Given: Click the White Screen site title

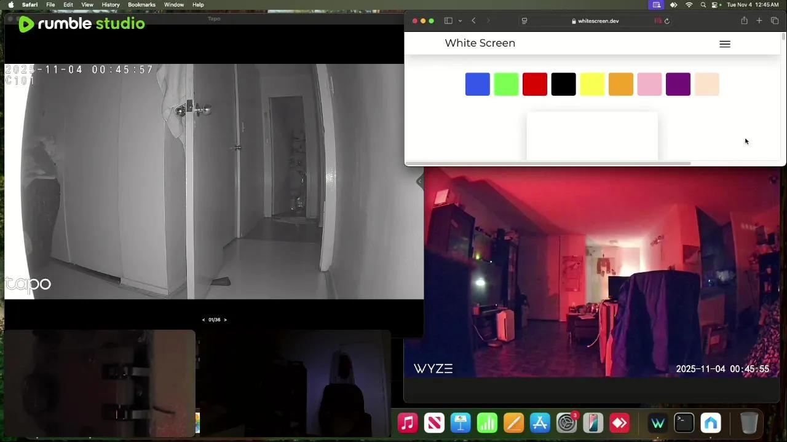Looking at the screenshot, I should [x=480, y=43].
